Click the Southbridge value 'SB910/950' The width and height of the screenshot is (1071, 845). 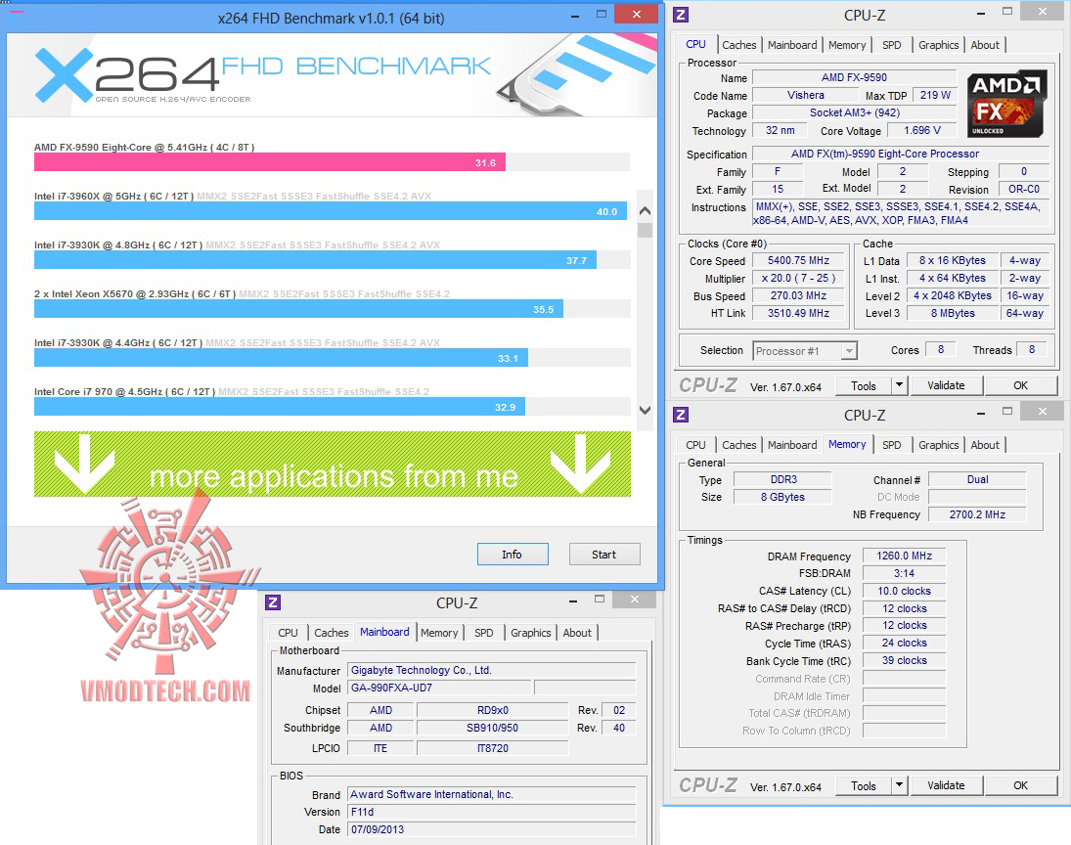click(x=493, y=728)
